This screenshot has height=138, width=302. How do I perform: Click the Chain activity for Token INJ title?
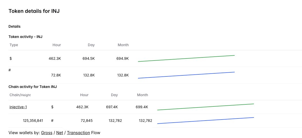click(33, 87)
